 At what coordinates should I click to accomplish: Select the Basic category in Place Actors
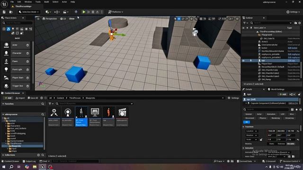(9, 29)
